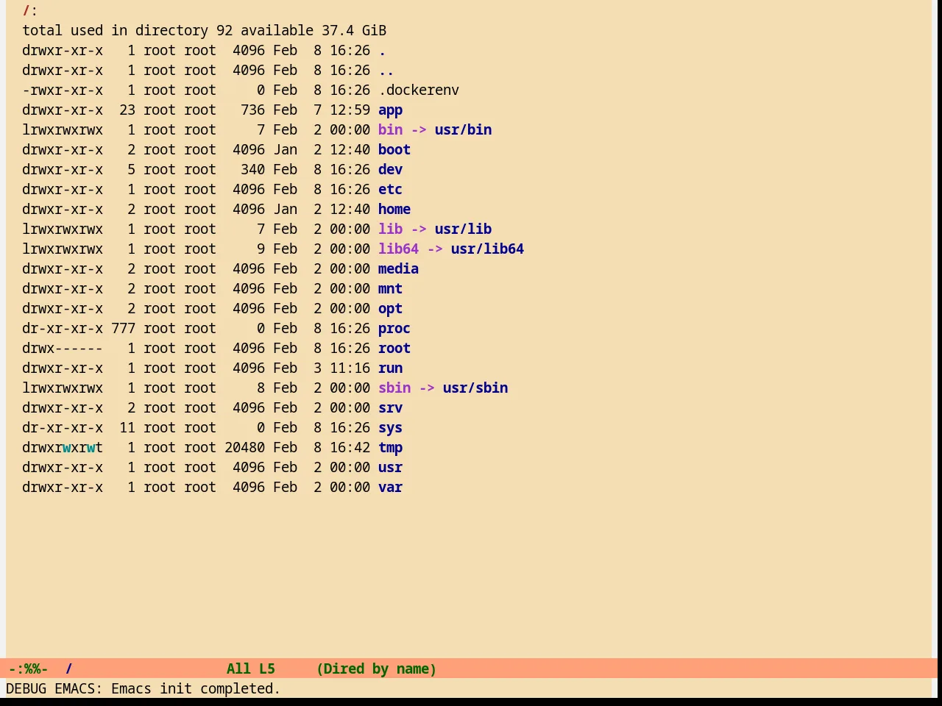
Task: Click link count 11 in sys row
Action: pyautogui.click(x=127, y=428)
